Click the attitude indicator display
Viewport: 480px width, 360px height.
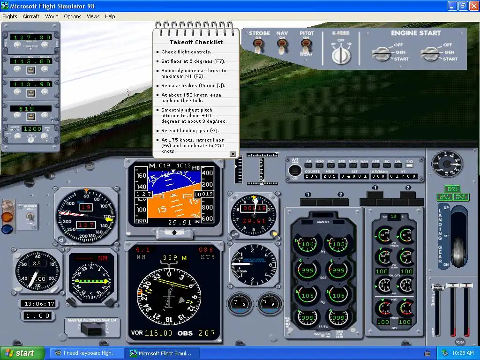(x=174, y=195)
